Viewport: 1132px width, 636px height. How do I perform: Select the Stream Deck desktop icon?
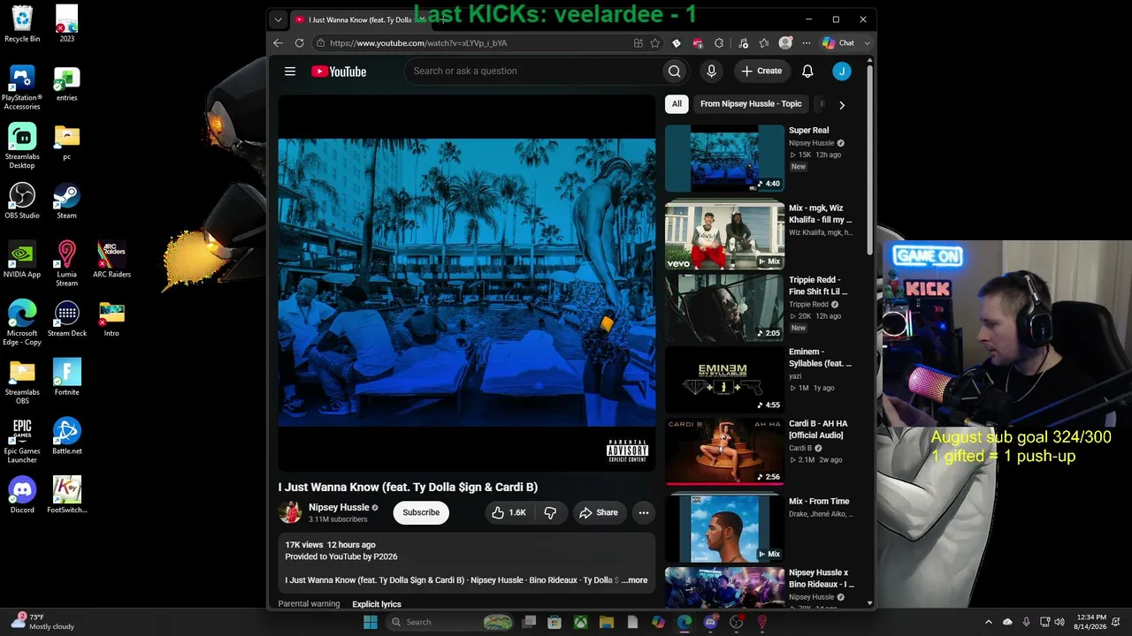point(67,319)
